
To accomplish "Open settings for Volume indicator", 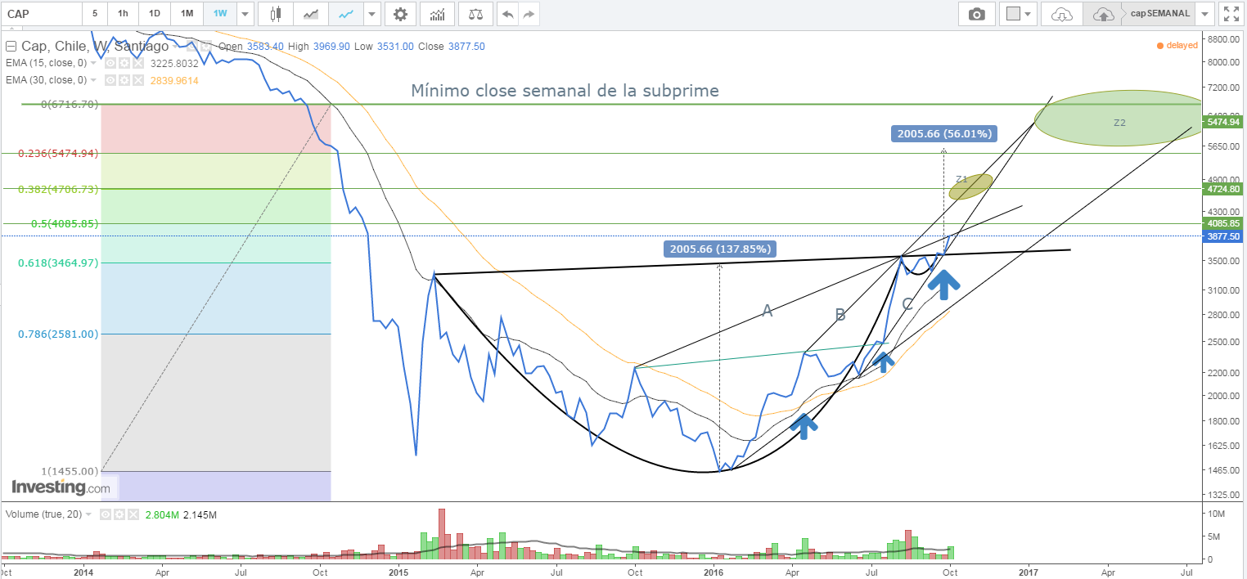I will pyautogui.click(x=119, y=514).
